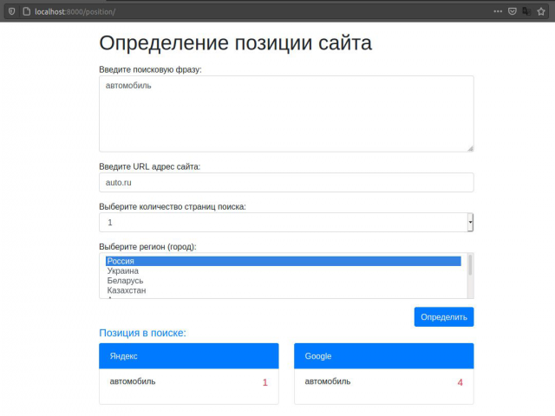The width and height of the screenshot is (555, 416).
Task: Click the Save to Pocket icon
Action: coord(513,11)
